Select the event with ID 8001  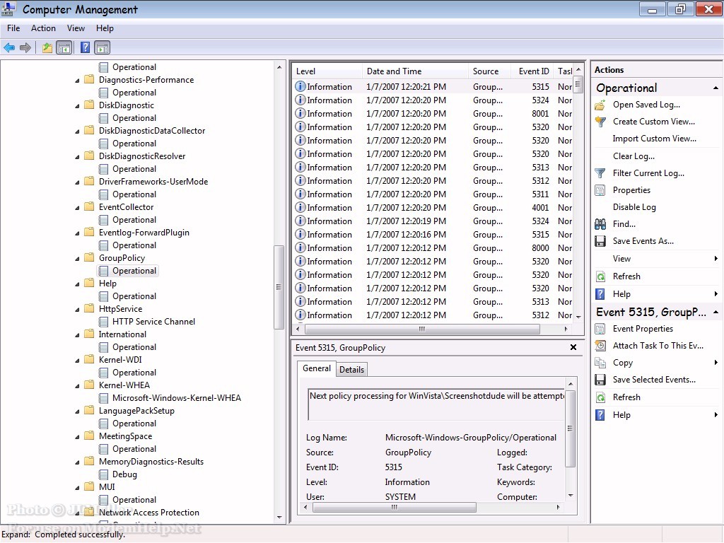coord(433,114)
